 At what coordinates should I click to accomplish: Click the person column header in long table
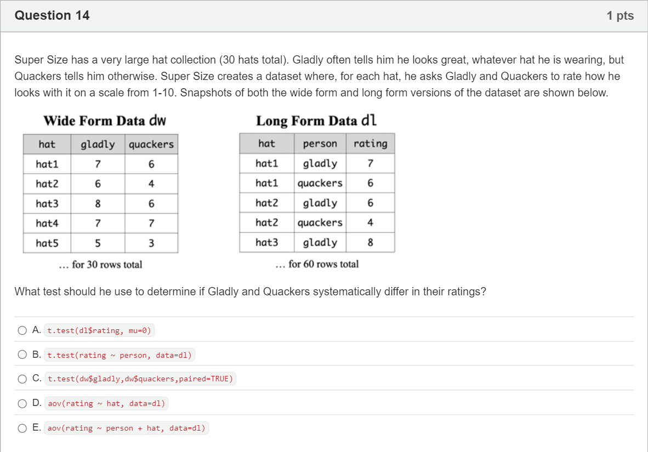[x=320, y=144]
